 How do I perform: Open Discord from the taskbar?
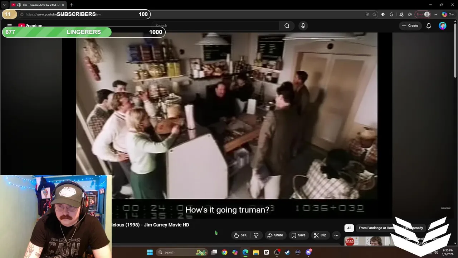(308, 252)
